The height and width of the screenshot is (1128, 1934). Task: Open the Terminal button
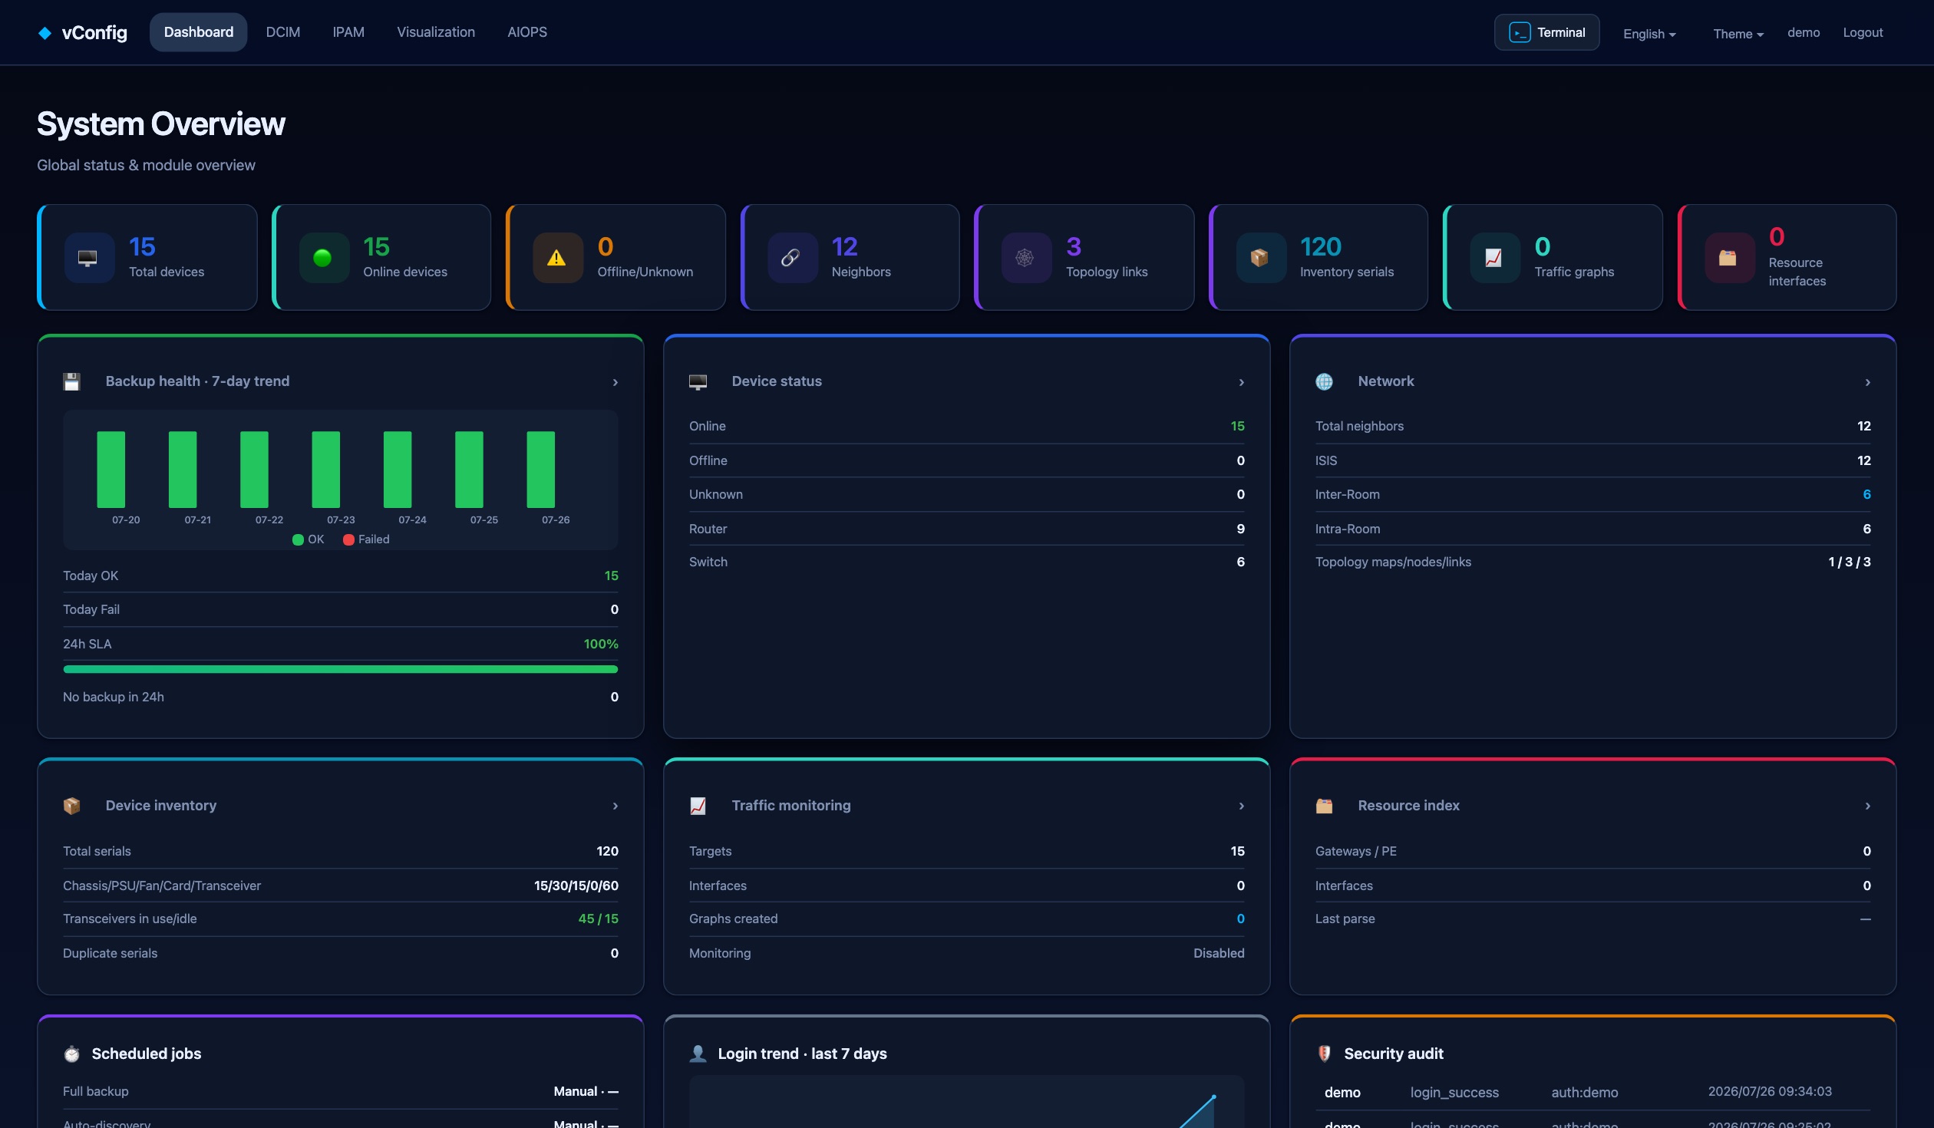(1547, 32)
